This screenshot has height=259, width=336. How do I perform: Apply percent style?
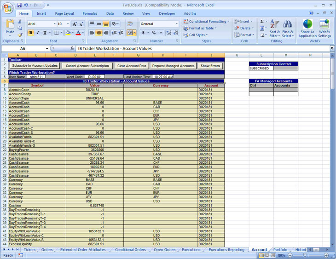pos(154,33)
